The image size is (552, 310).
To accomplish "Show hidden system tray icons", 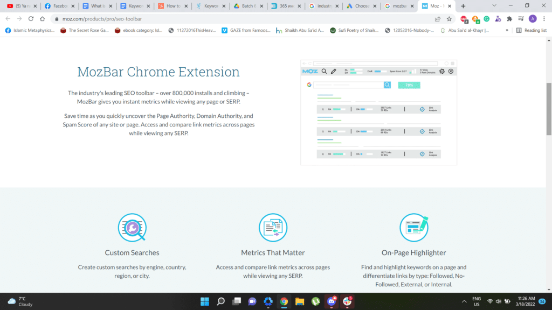I will [x=464, y=301].
